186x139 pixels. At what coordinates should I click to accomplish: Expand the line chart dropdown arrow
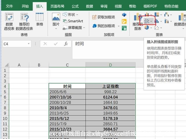point(151,21)
